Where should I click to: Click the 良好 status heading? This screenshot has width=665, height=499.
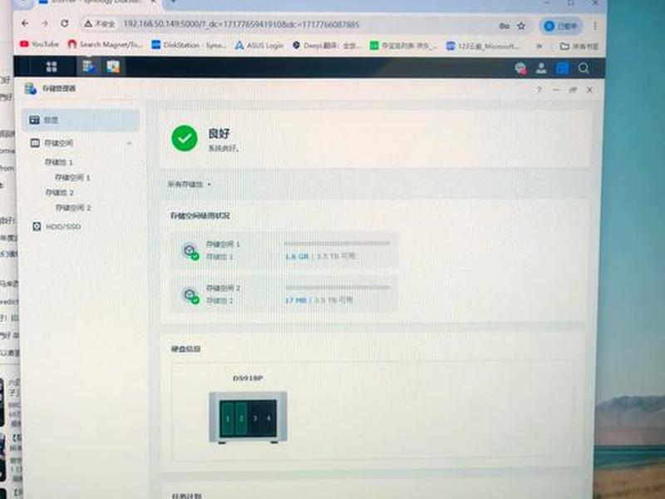219,133
